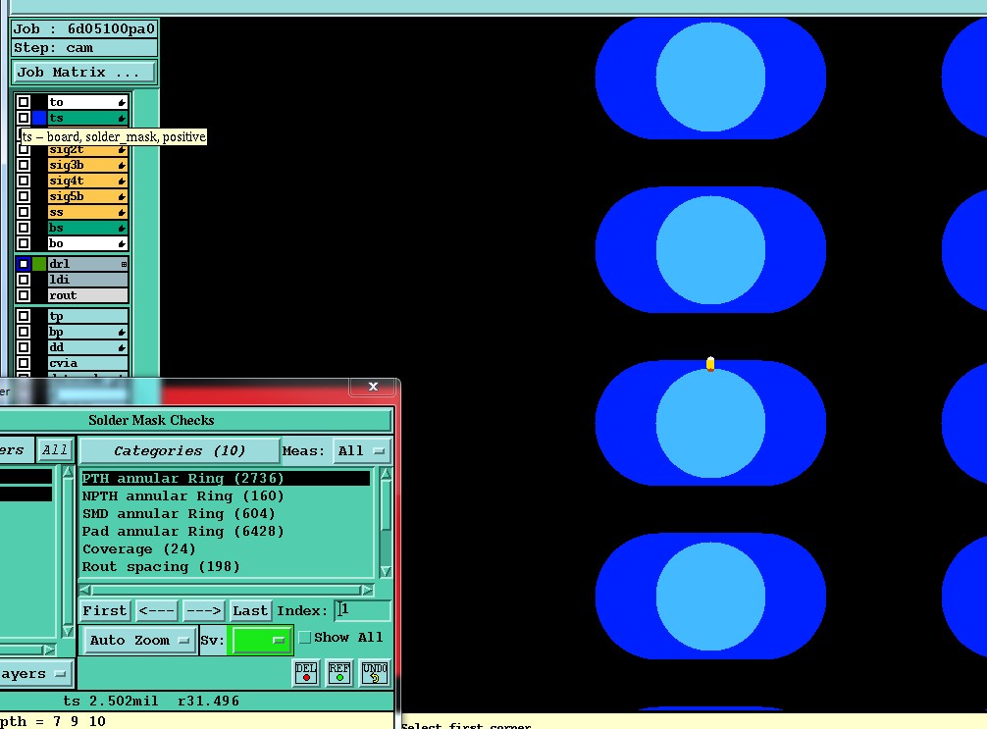Click left arrow of categories horizontal scrollbar
This screenshot has height=729, width=987.
click(85, 590)
